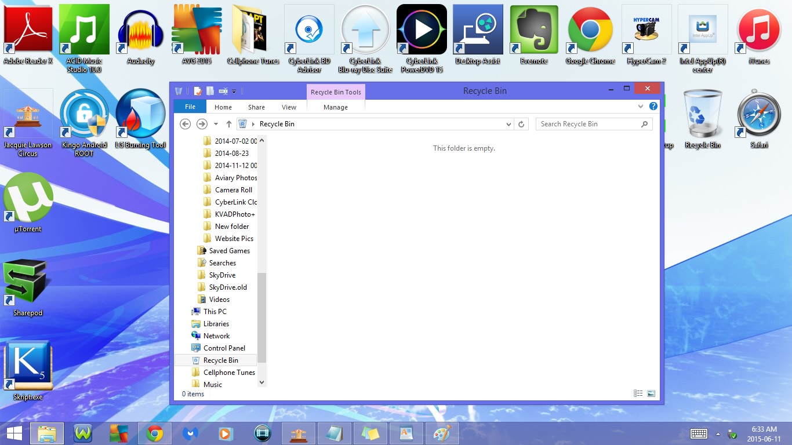The height and width of the screenshot is (445, 792).
Task: Open the Windows Start button
Action: [14, 433]
